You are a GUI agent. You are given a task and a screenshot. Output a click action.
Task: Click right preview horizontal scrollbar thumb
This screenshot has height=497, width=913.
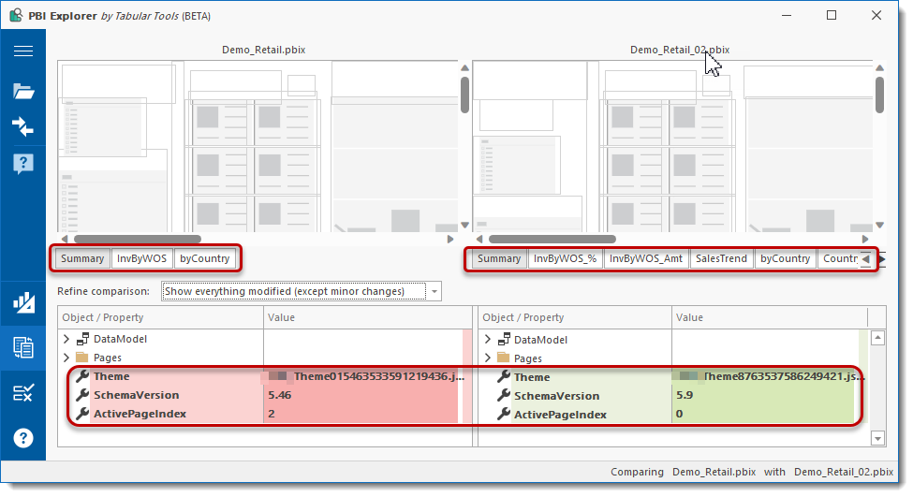click(x=552, y=239)
